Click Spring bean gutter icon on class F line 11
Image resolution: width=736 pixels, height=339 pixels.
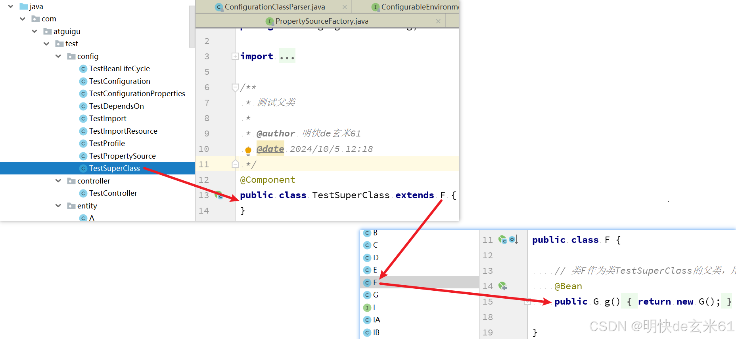[x=502, y=239]
